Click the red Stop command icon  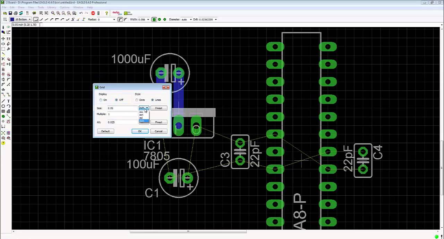point(93,13)
